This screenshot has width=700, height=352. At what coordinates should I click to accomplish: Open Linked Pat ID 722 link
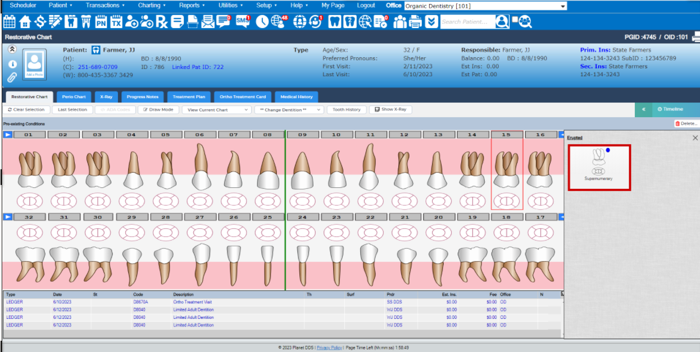click(198, 67)
